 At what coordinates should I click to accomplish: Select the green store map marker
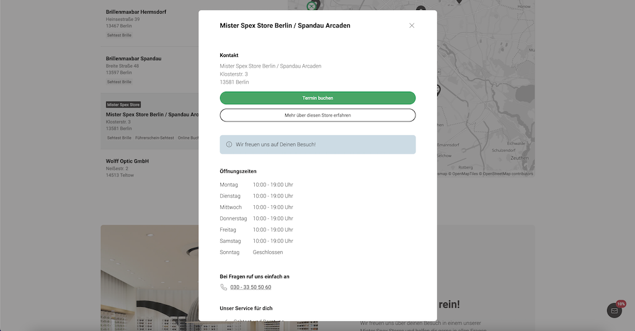coord(311,6)
